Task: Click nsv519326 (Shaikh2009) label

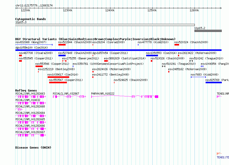Action: click(168, 58)
